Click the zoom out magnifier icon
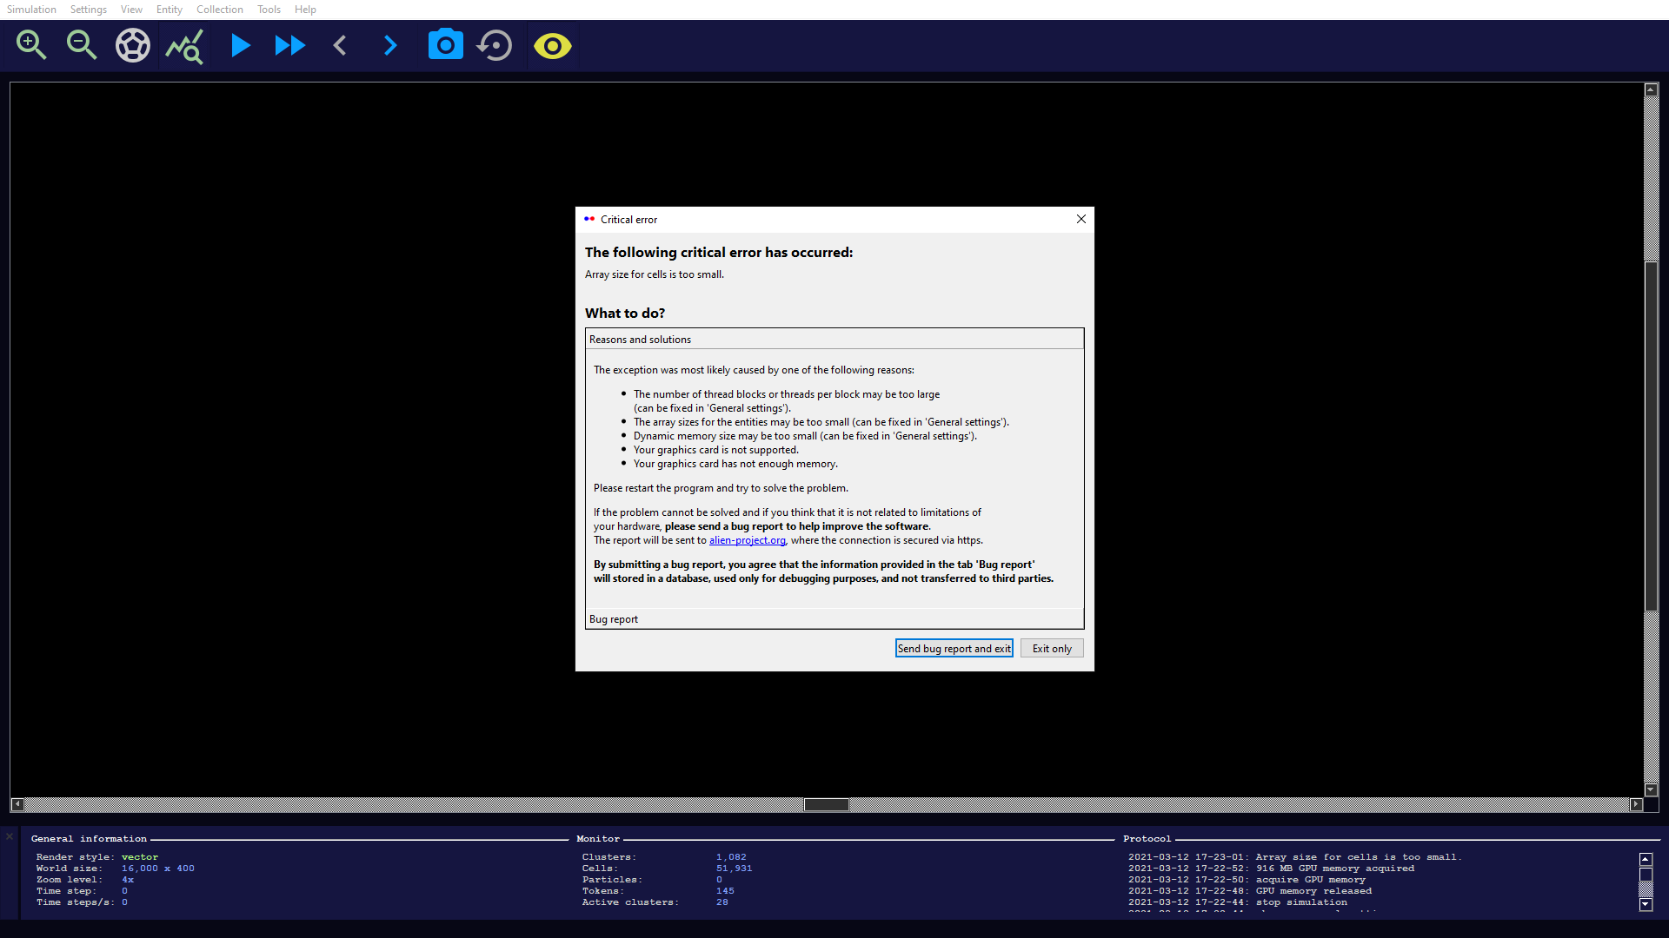This screenshot has height=938, width=1669. click(82, 45)
